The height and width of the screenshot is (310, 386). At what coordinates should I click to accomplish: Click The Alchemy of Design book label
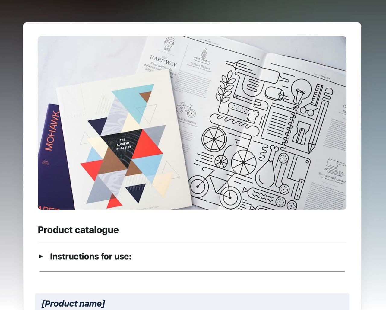click(x=124, y=144)
